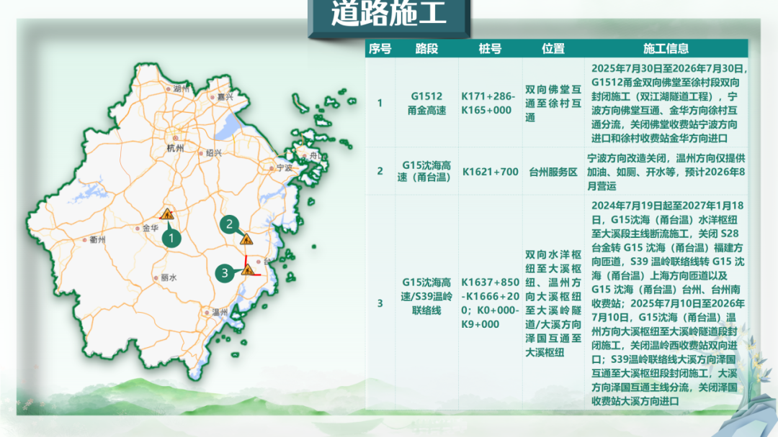
Task: Click the 丽水 city label on map
Action: click(169, 277)
